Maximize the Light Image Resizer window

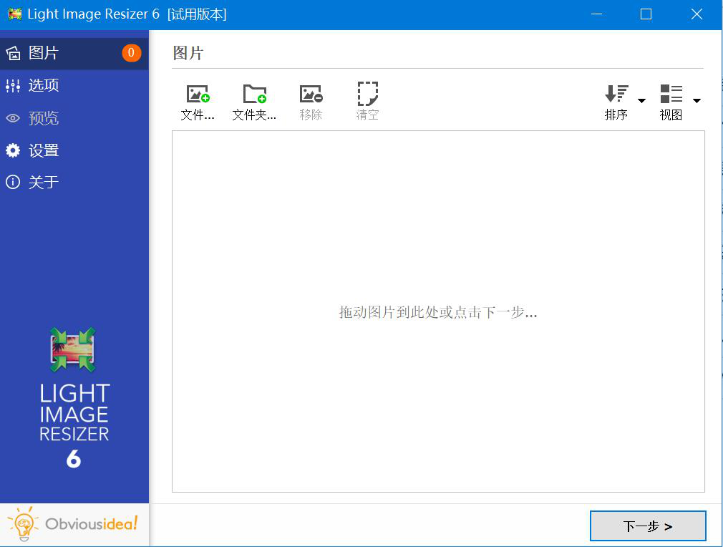pyautogui.click(x=646, y=14)
